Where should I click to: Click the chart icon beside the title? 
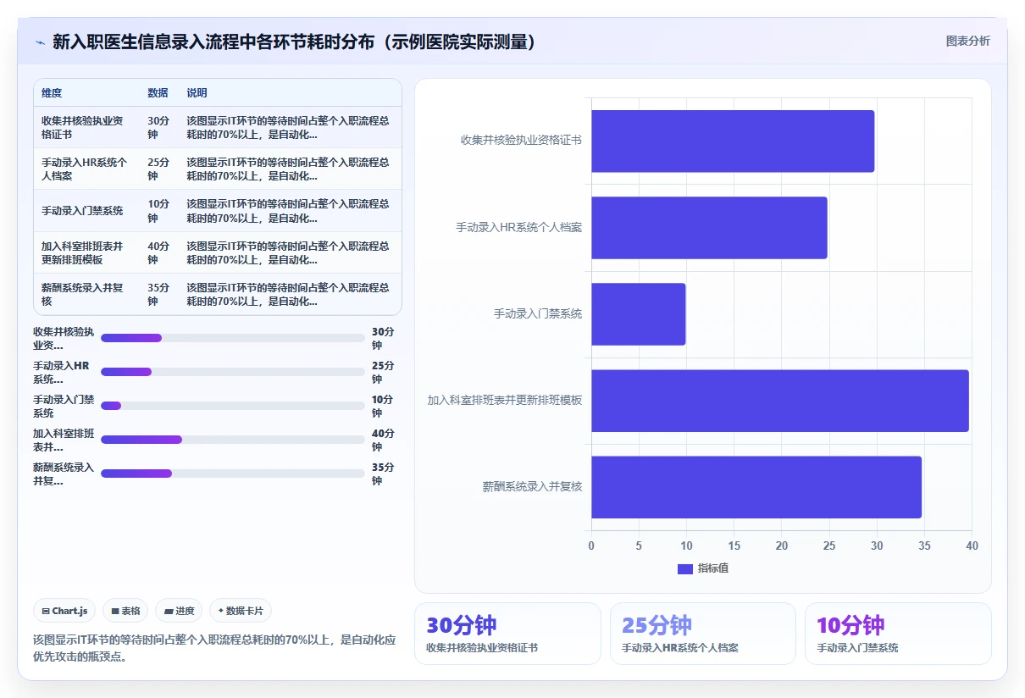(40, 42)
